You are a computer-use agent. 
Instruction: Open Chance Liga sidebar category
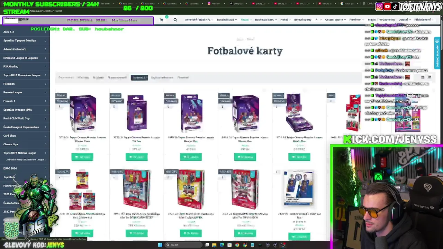tap(10, 144)
